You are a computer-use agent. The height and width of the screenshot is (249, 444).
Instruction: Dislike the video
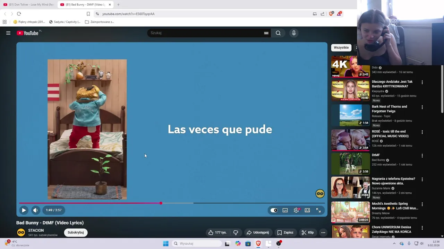236,232
